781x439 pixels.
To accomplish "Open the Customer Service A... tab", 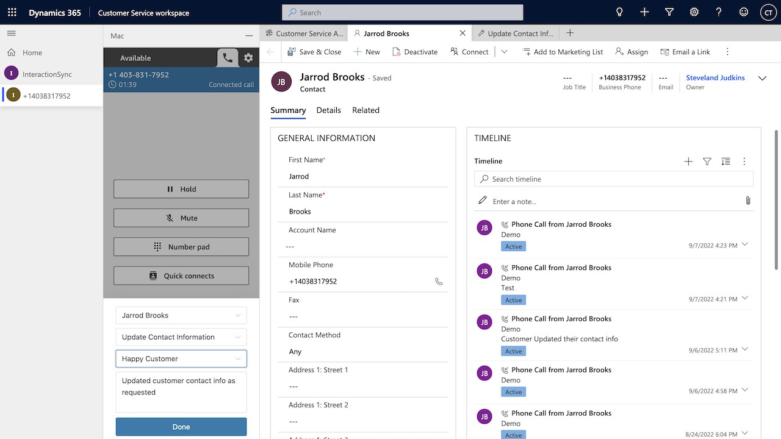I will (304, 34).
